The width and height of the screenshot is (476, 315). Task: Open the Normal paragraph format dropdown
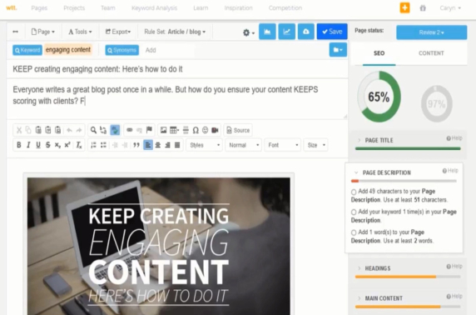(244, 145)
